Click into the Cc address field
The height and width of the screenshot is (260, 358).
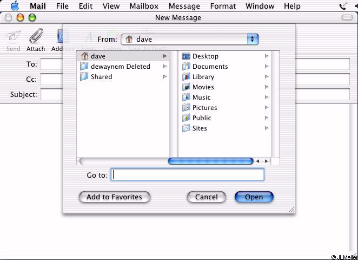tap(52, 79)
